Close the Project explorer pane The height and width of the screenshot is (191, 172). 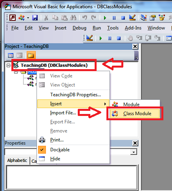tap(135, 46)
